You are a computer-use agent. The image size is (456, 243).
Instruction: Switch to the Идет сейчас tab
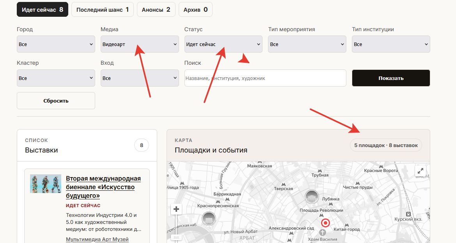pyautogui.click(x=43, y=10)
